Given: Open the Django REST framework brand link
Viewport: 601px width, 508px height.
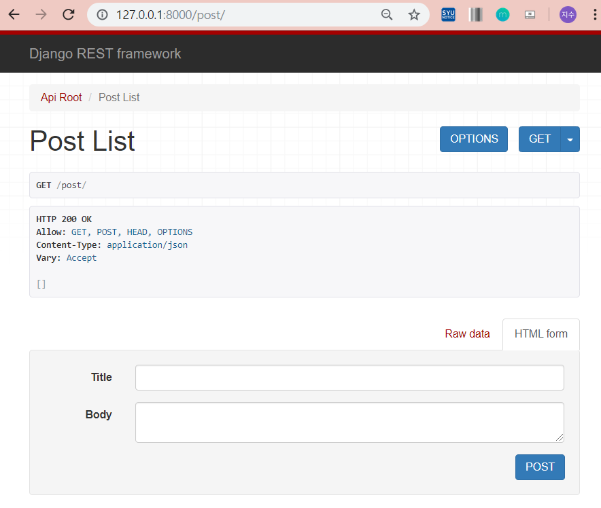Looking at the screenshot, I should pyautogui.click(x=105, y=54).
